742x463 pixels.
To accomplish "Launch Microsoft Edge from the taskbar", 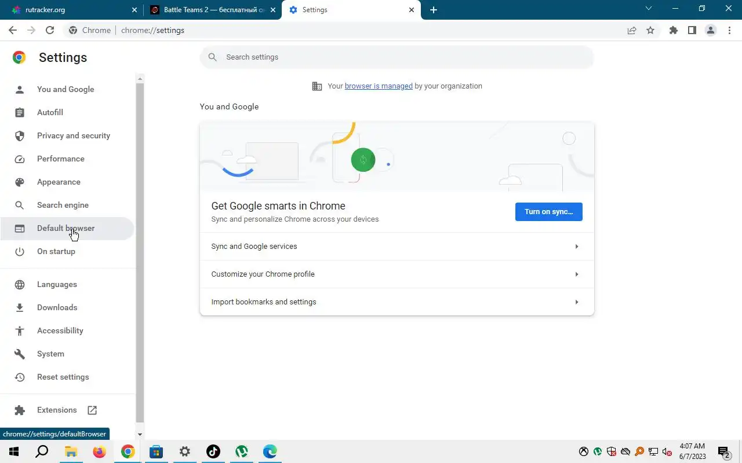I will point(270,451).
